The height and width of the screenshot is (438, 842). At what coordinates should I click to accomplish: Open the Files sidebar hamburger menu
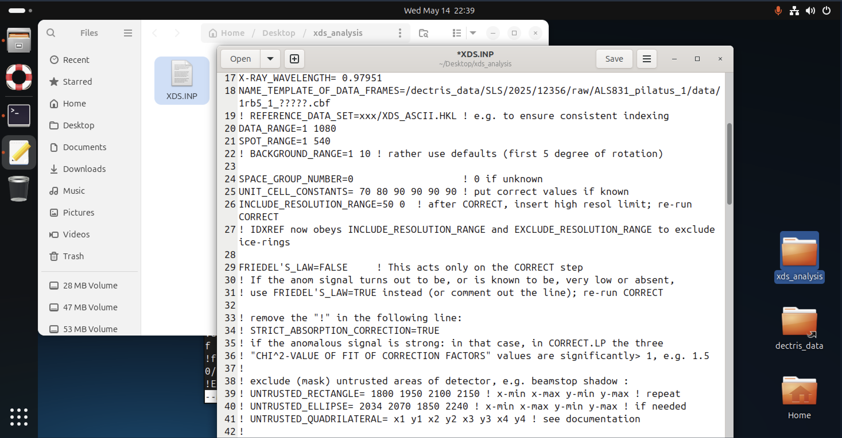128,33
